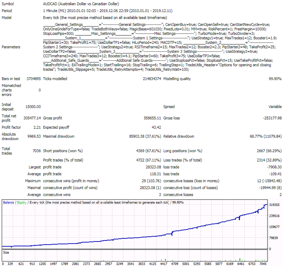Click the maximal drawdown value '85903.38 (37.61%)'
284x266 pixels.
145,136
